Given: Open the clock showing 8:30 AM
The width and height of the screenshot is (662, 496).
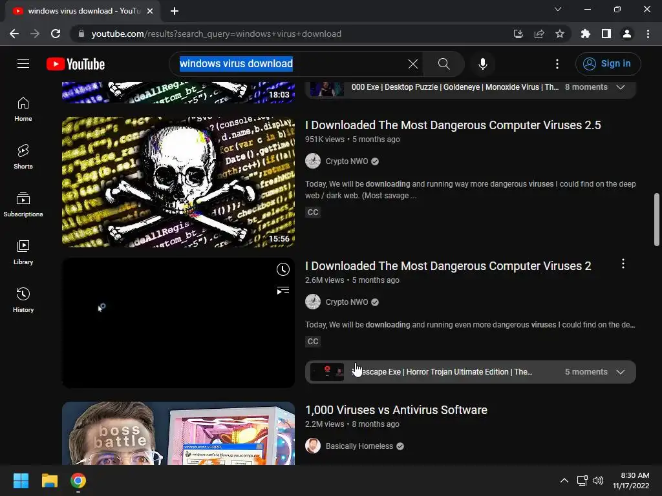Looking at the screenshot, I should click(x=631, y=480).
